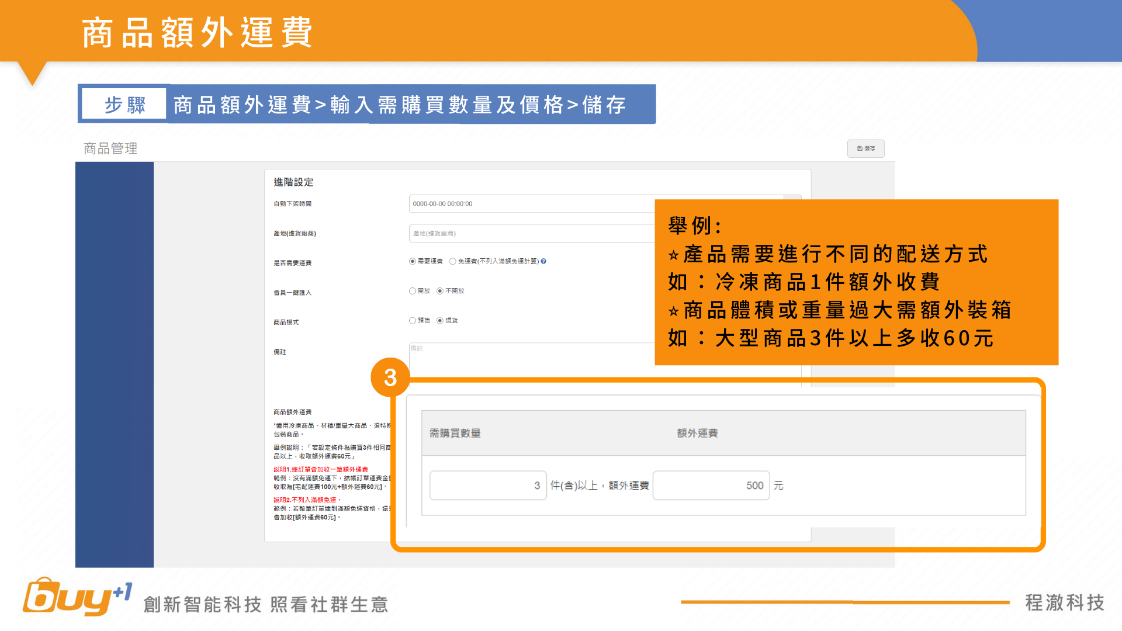
Task: Select 預售 product mode
Action: click(x=413, y=321)
